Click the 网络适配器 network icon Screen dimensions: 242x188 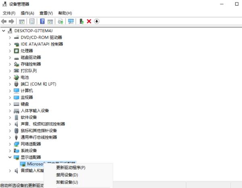(17, 144)
